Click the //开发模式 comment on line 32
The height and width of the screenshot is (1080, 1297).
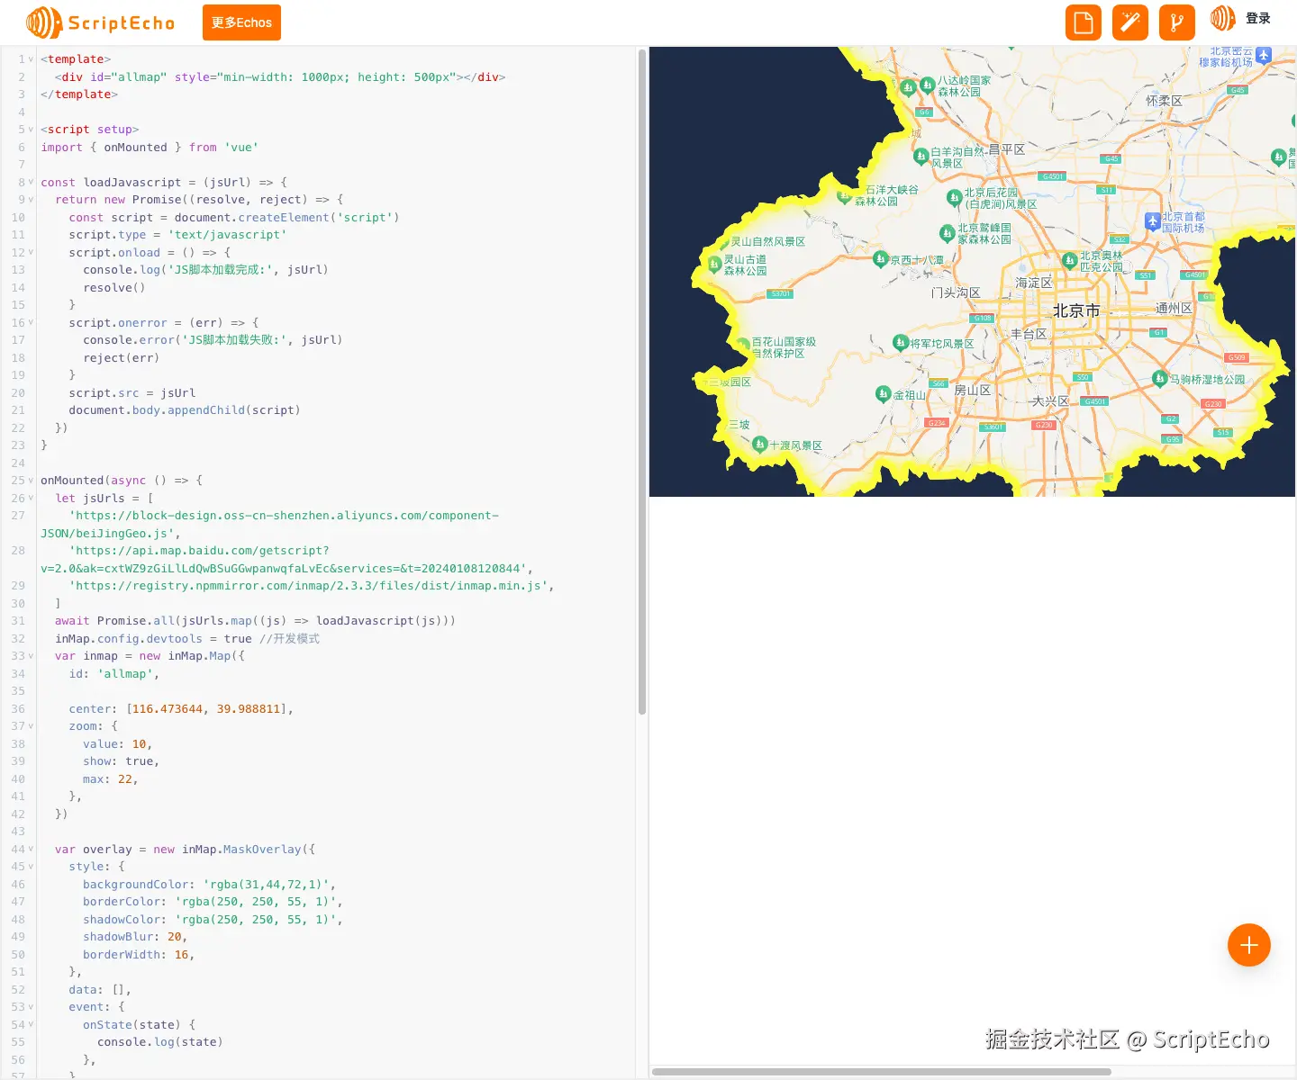[289, 639]
